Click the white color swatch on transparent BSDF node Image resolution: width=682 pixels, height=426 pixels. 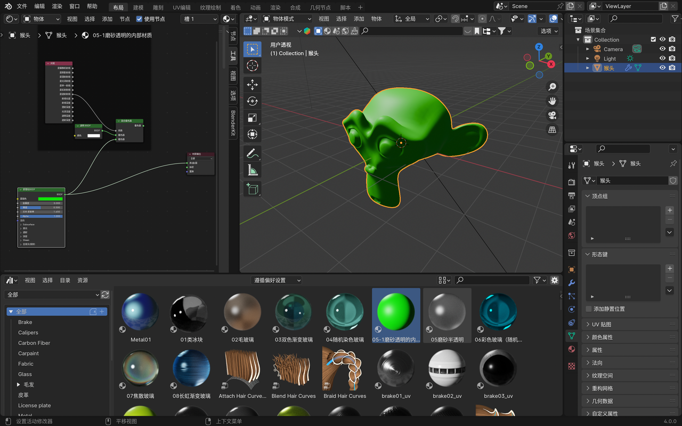(x=94, y=136)
